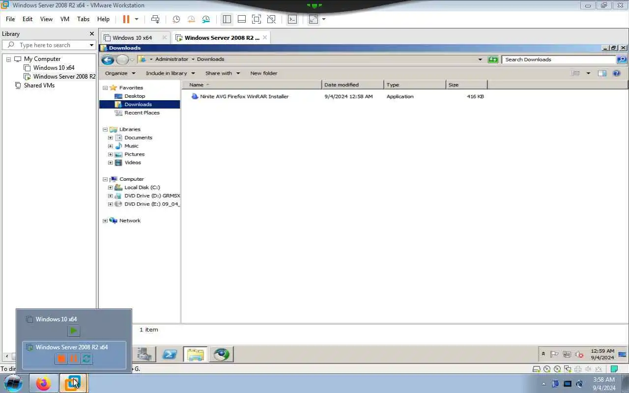Screen dimensions: 629x393
Task: Open the power options arrow beside pause
Action: point(137,19)
